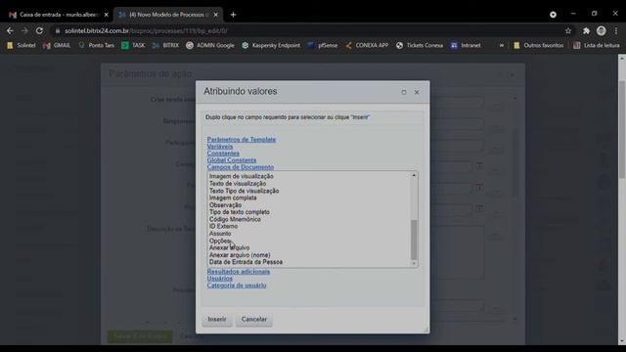
Task: Open the Solintel bookmark
Action: tap(22, 46)
